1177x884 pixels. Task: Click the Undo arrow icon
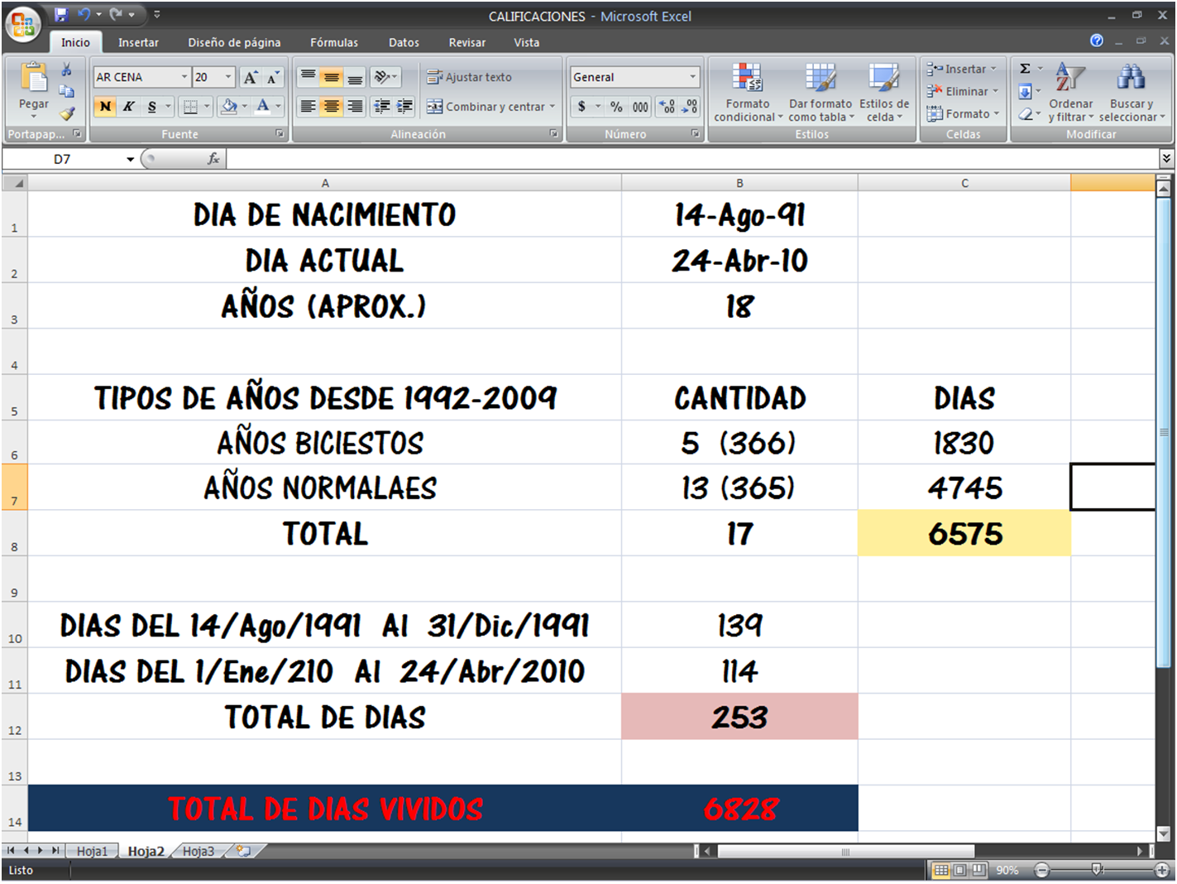pos(84,15)
